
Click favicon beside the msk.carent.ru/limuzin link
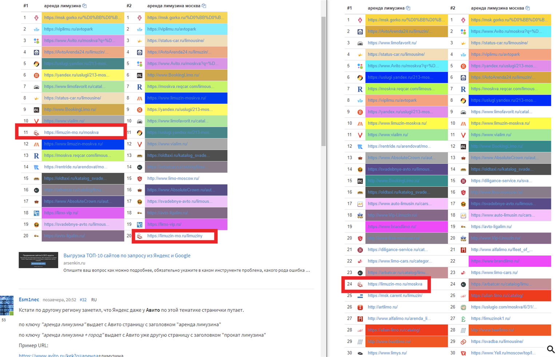360,296
